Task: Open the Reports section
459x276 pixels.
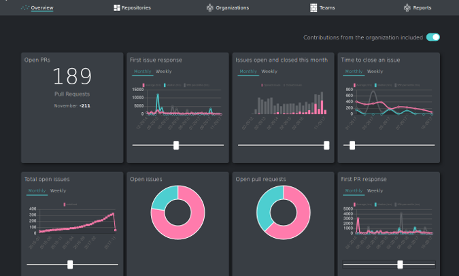Action: tap(422, 8)
